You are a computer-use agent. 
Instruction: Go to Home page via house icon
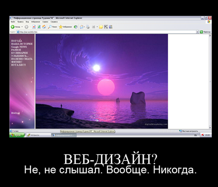coord(44,27)
